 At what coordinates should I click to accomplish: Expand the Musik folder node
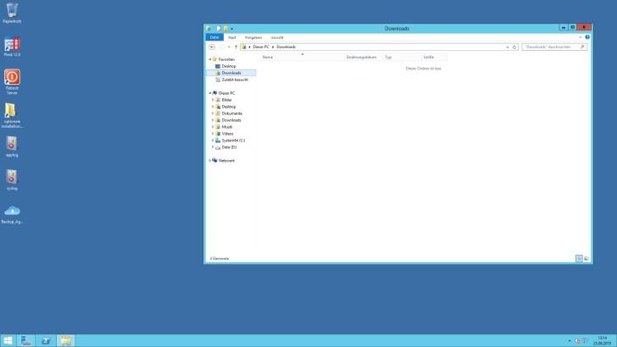pos(213,127)
